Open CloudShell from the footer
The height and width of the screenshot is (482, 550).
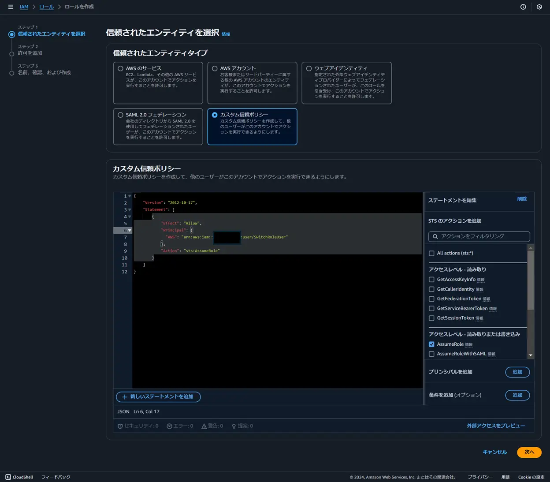[x=19, y=477]
